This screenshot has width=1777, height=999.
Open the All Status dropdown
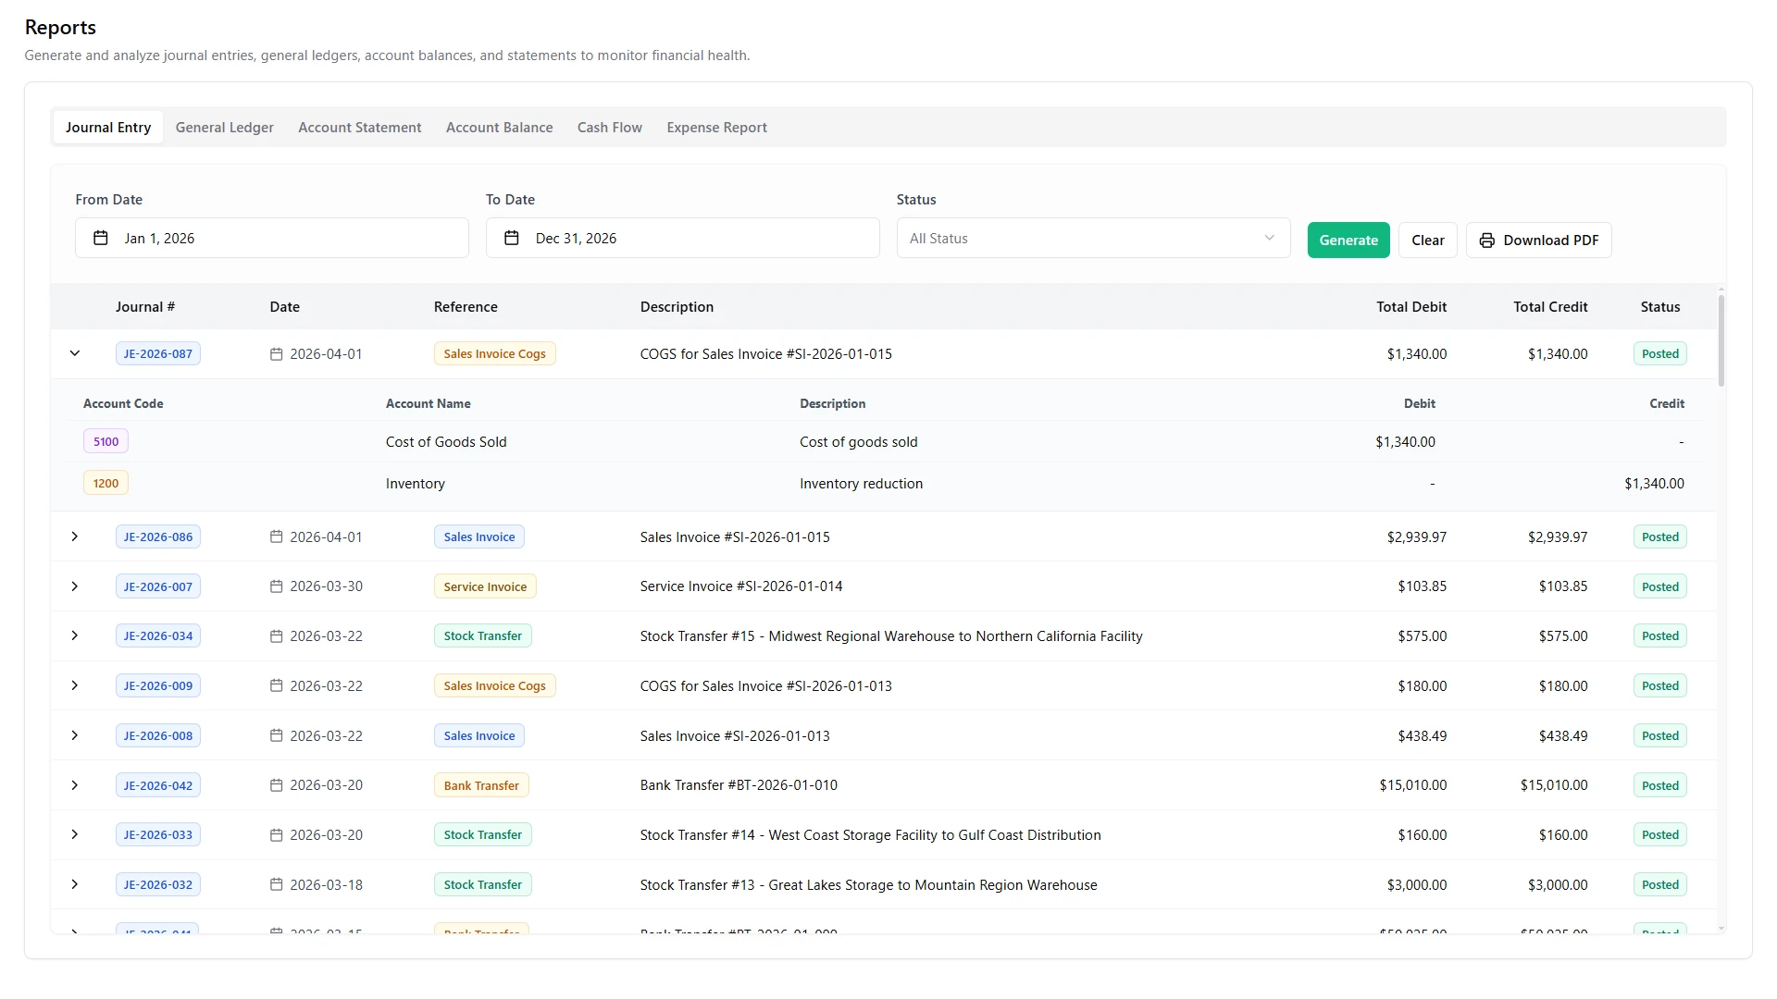point(1093,238)
